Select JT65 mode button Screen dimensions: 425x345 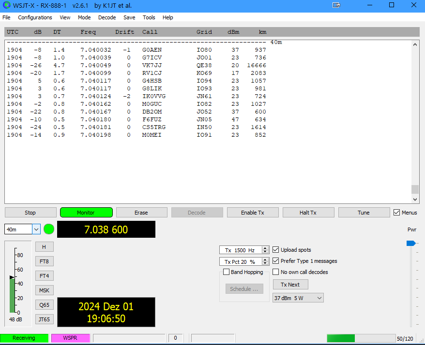(44, 319)
